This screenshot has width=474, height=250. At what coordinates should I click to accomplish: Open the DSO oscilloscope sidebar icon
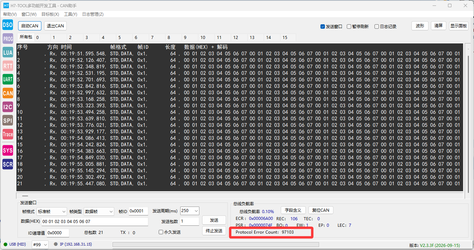8,25
